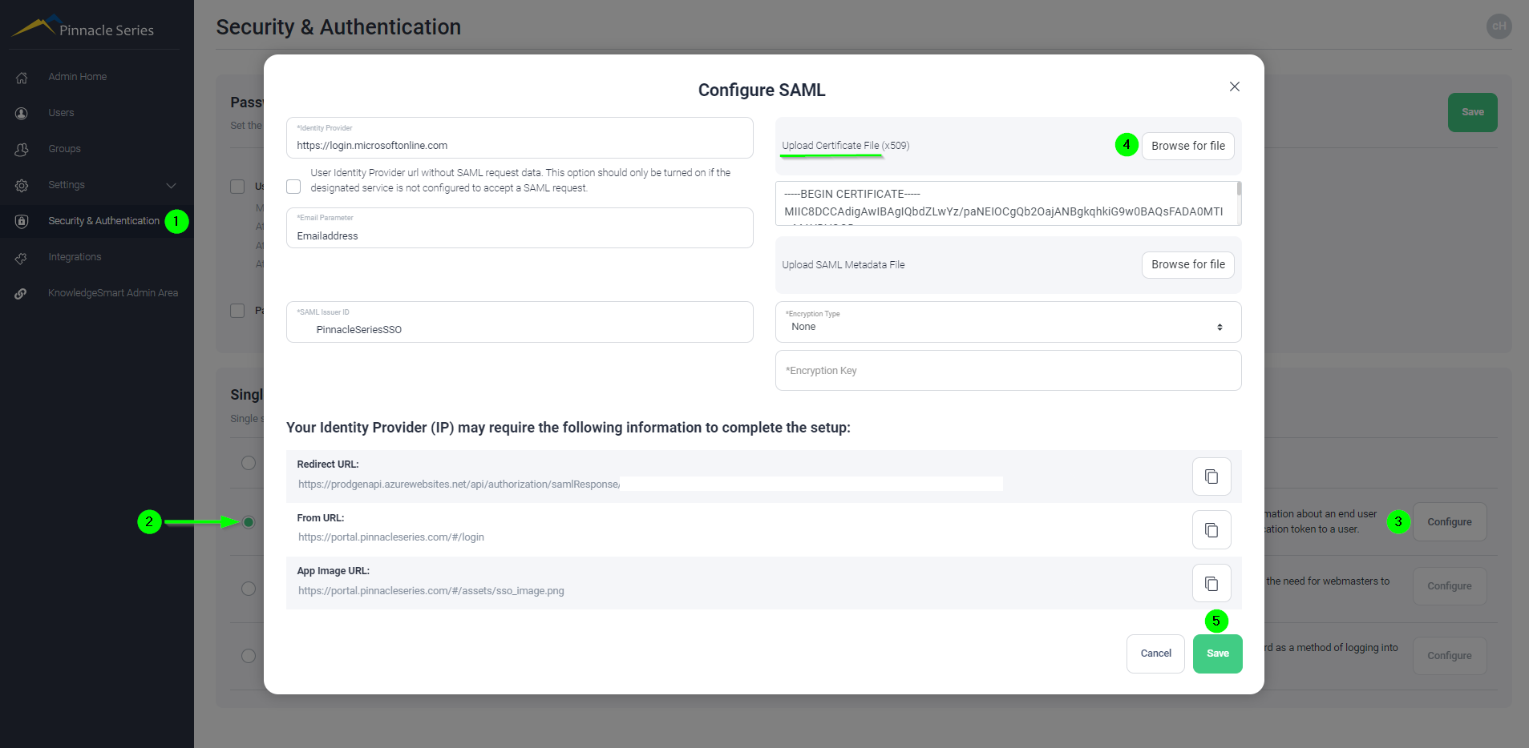
Task: Open KnowledgeSmart Admin Area menu item
Action: (x=113, y=293)
